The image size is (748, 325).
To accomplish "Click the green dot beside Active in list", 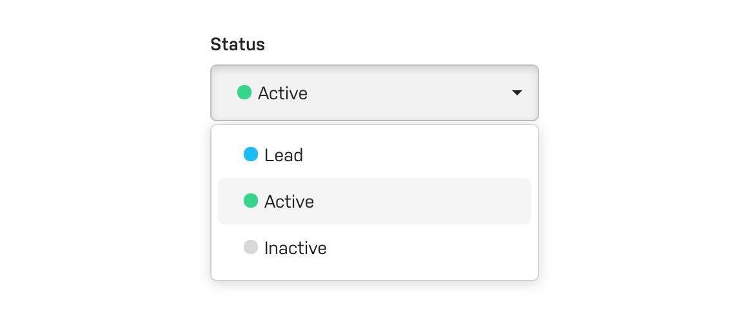I will point(251,201).
